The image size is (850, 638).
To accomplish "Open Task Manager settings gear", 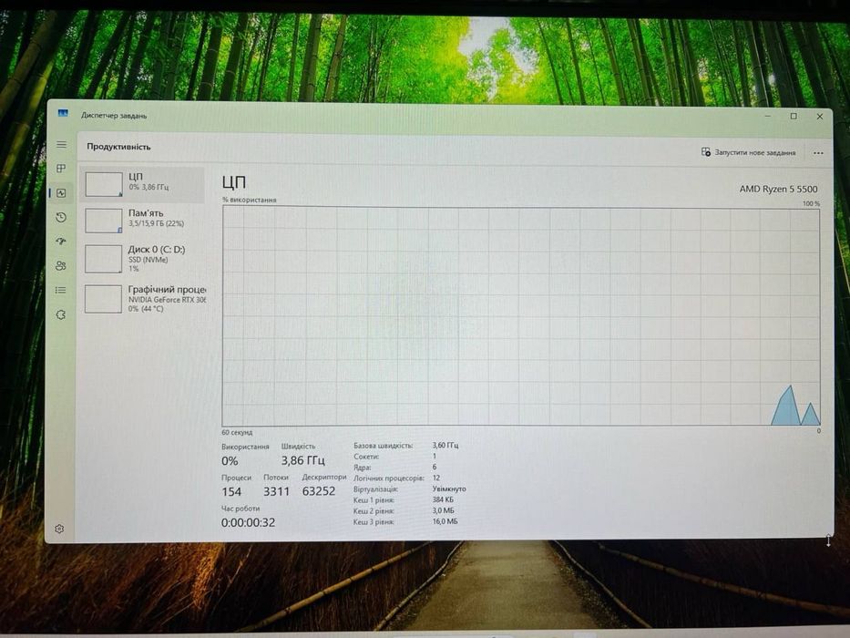I will coord(59,528).
